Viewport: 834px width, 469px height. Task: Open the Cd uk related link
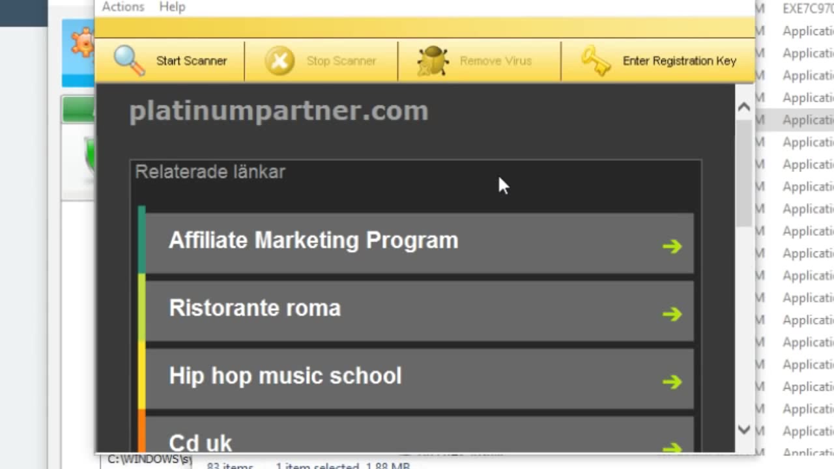200,443
